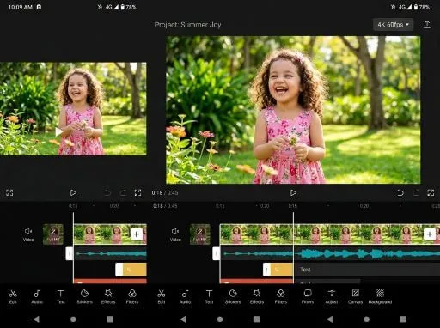Image resolution: width=440 pixels, height=328 pixels.
Task: Enter fullscreen preview in wide editor
Action: coord(431,193)
